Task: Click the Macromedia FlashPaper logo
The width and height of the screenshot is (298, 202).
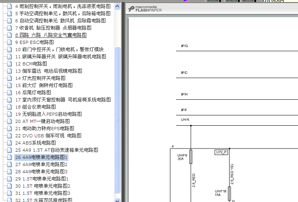Action: 145,9
